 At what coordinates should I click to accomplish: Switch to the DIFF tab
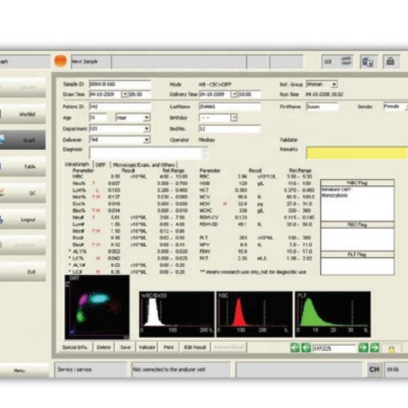tap(101, 165)
